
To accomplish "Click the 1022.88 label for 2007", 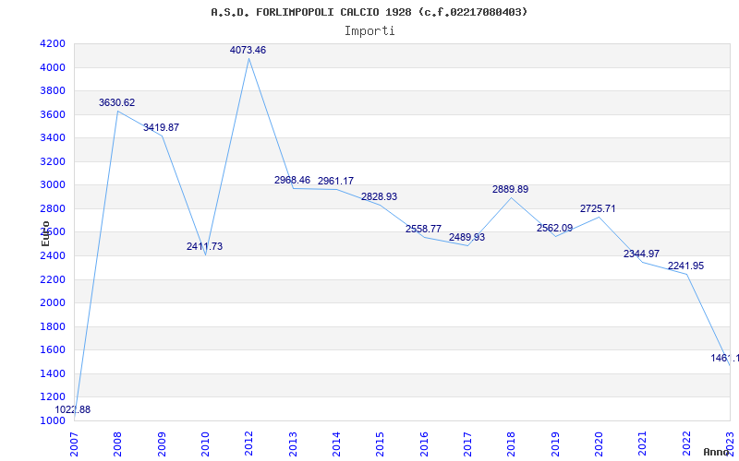I will pos(73,409).
